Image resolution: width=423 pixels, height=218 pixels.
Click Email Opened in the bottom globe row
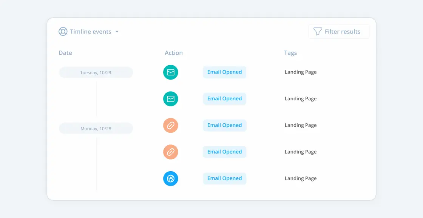[224, 178]
